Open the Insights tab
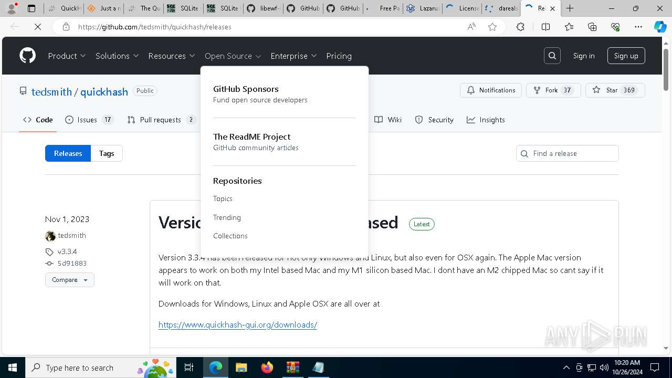 coord(486,120)
